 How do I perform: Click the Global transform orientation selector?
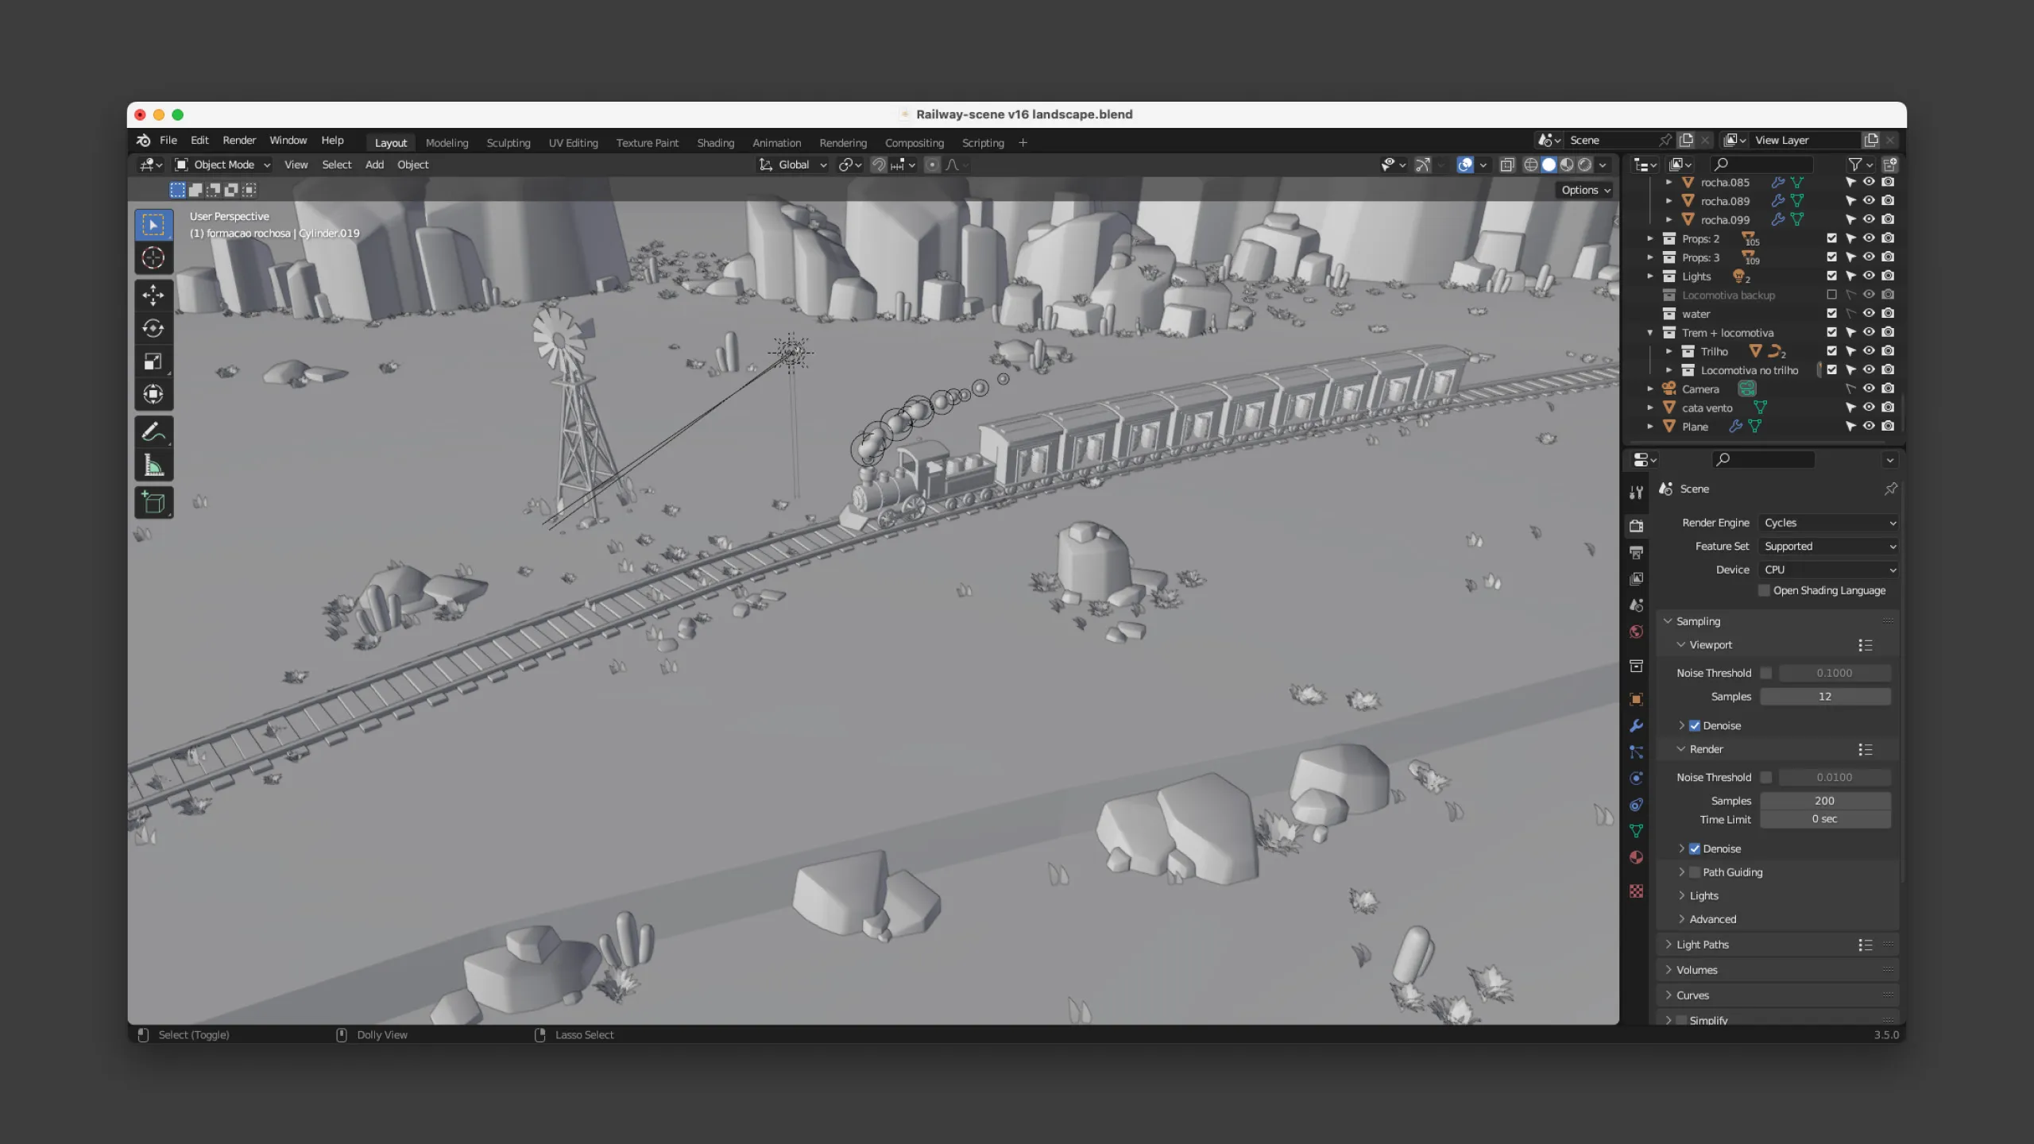coord(793,164)
